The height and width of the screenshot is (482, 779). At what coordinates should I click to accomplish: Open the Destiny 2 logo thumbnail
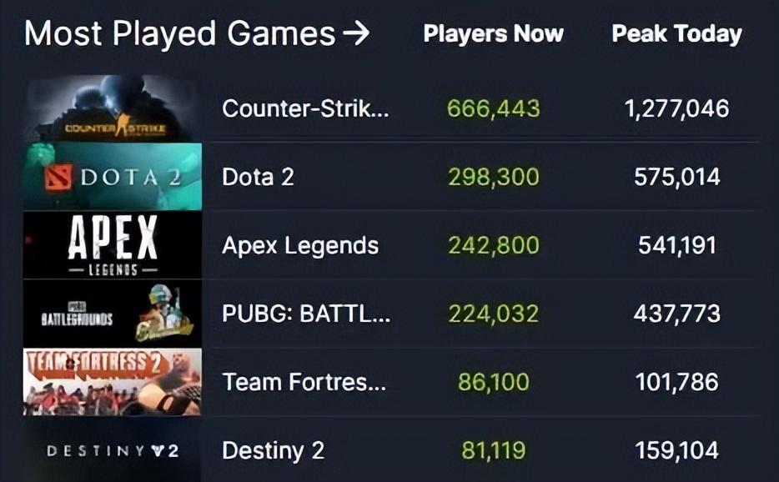[x=113, y=450]
